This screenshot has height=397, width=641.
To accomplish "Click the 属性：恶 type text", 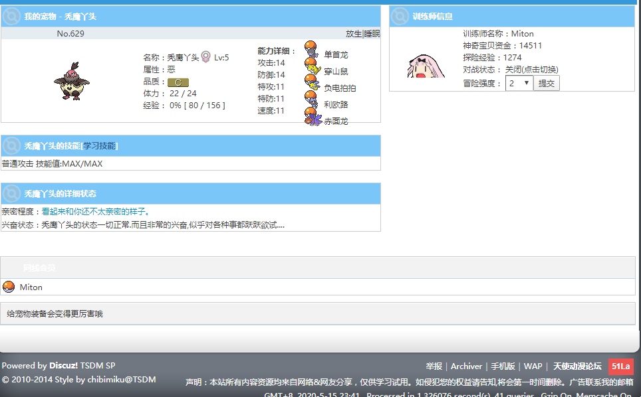I will pyautogui.click(x=159, y=69).
